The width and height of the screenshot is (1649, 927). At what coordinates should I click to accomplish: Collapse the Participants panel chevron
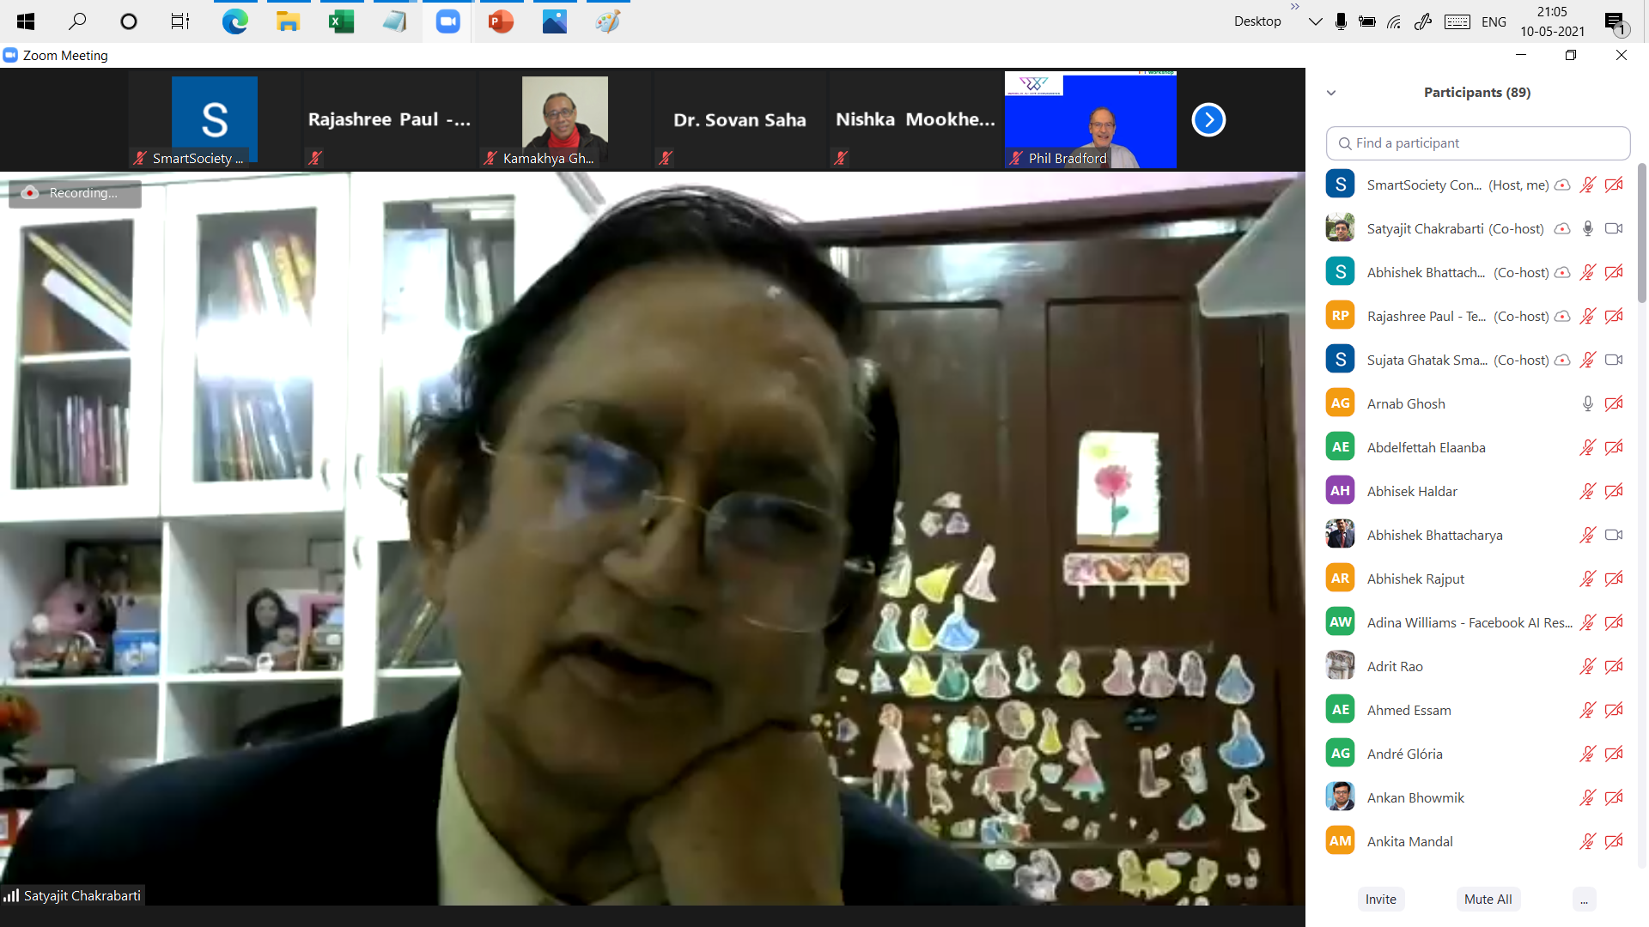[1331, 93]
